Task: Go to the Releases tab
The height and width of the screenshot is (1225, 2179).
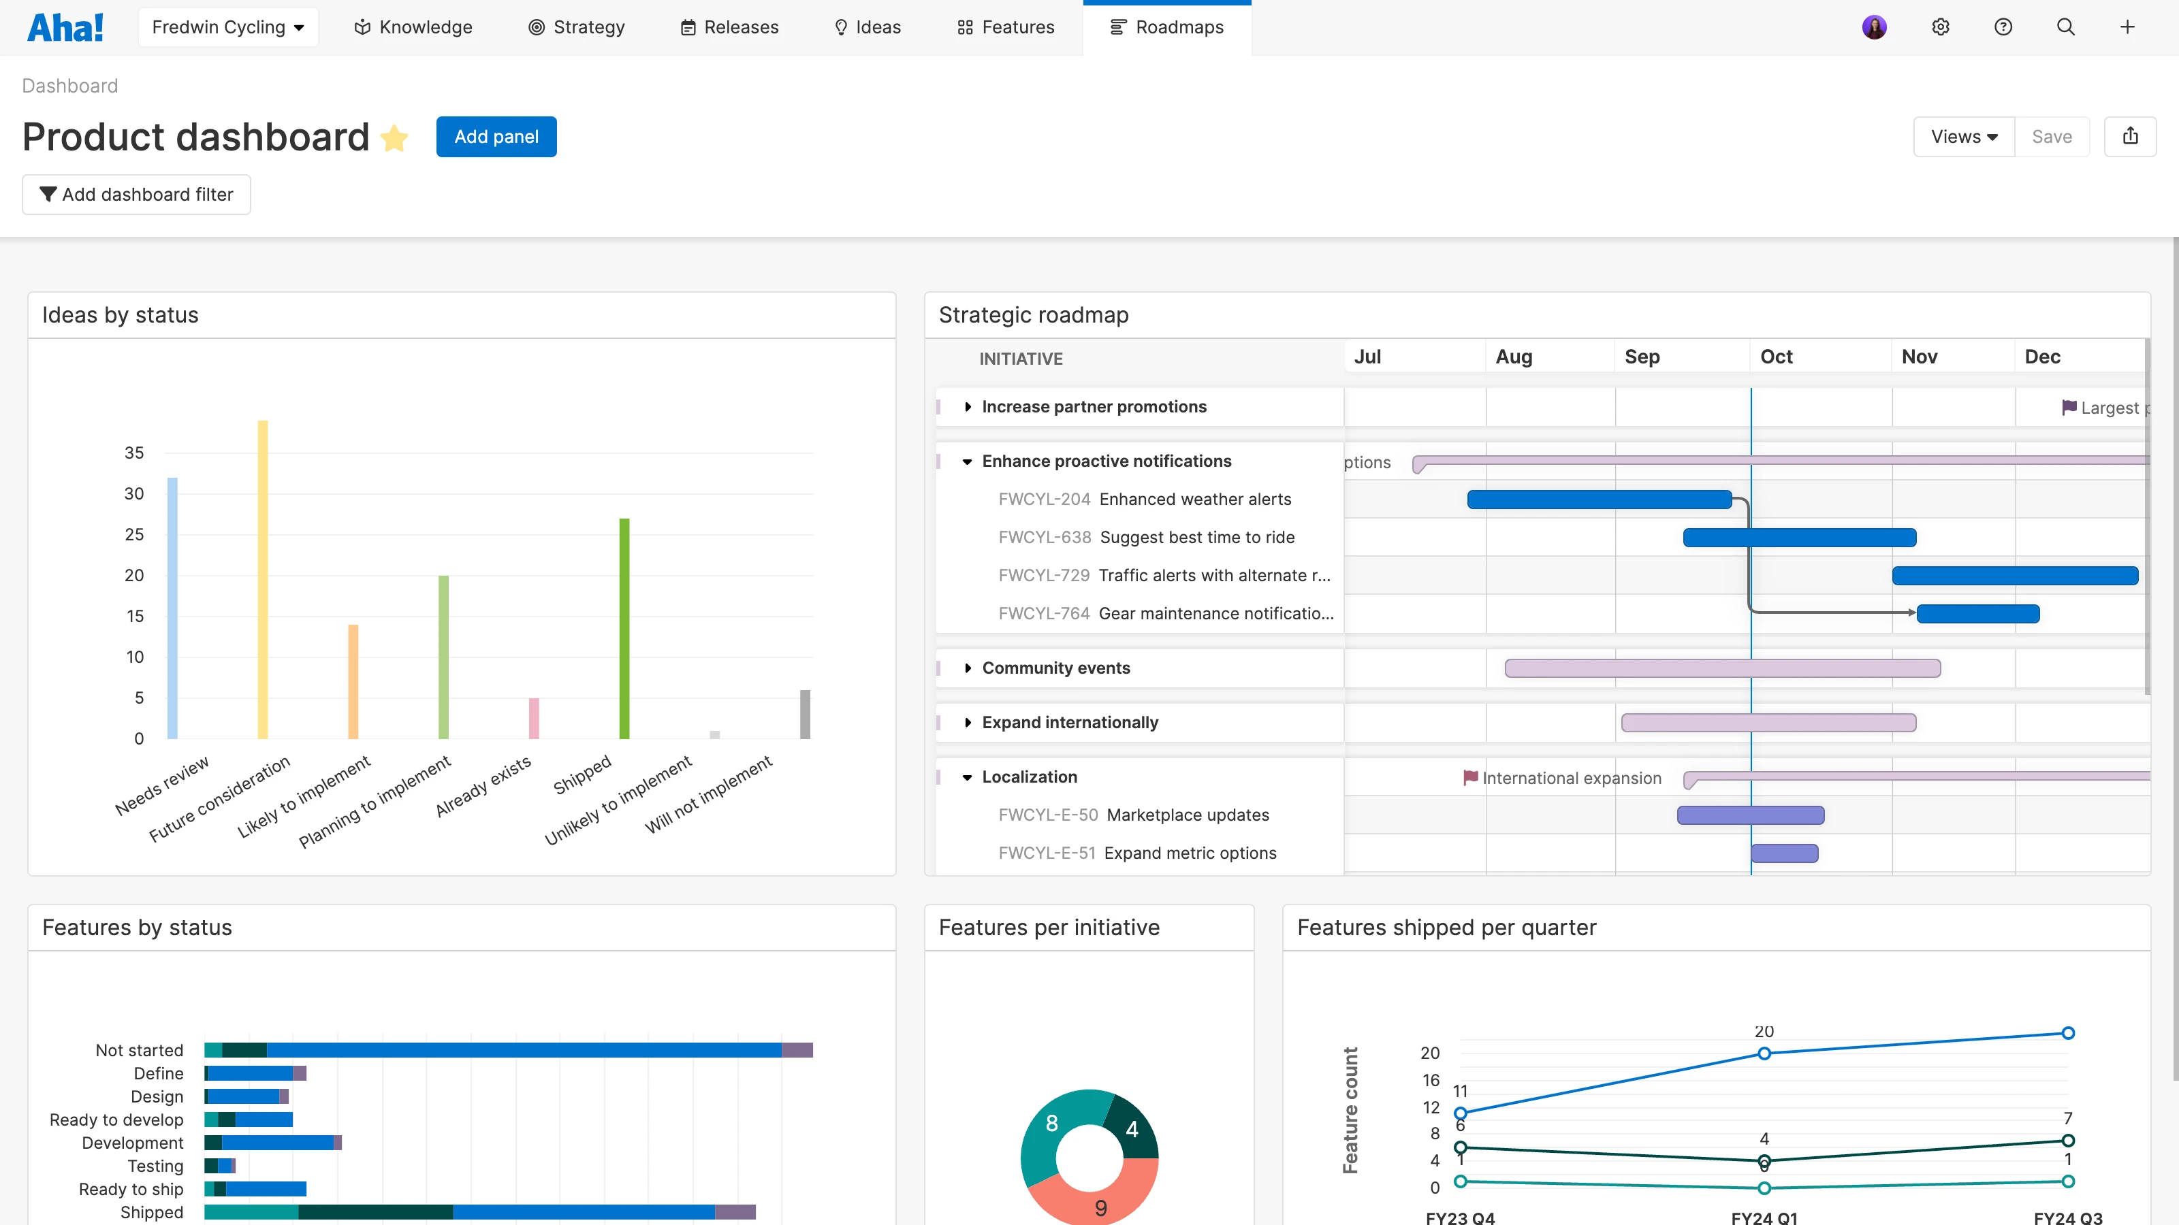Action: (x=729, y=27)
